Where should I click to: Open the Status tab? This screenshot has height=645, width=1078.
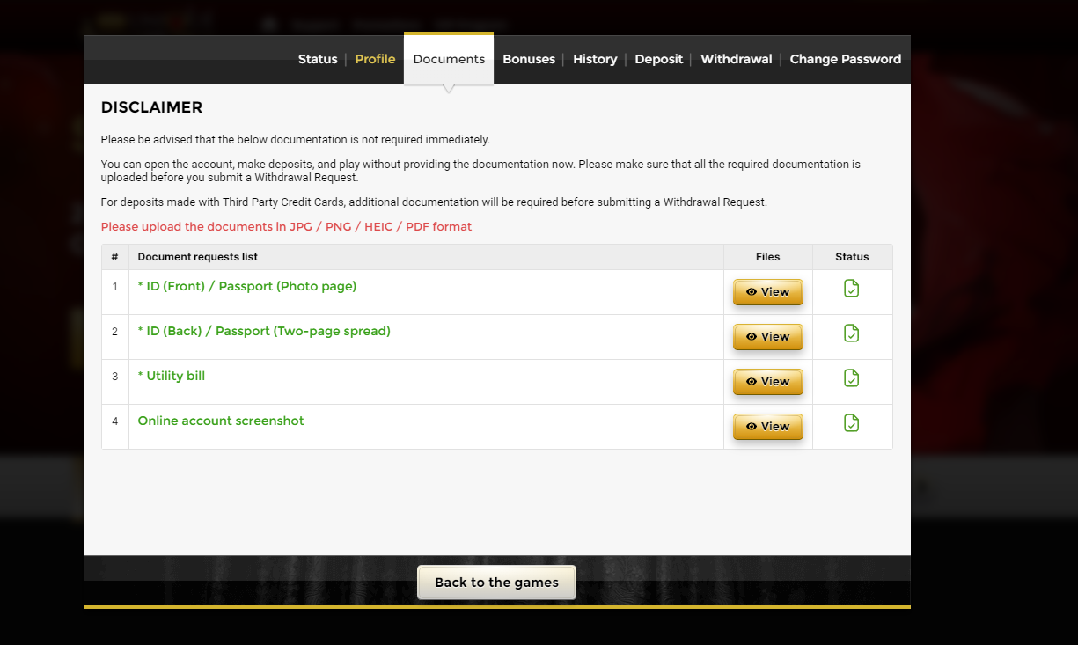[318, 59]
